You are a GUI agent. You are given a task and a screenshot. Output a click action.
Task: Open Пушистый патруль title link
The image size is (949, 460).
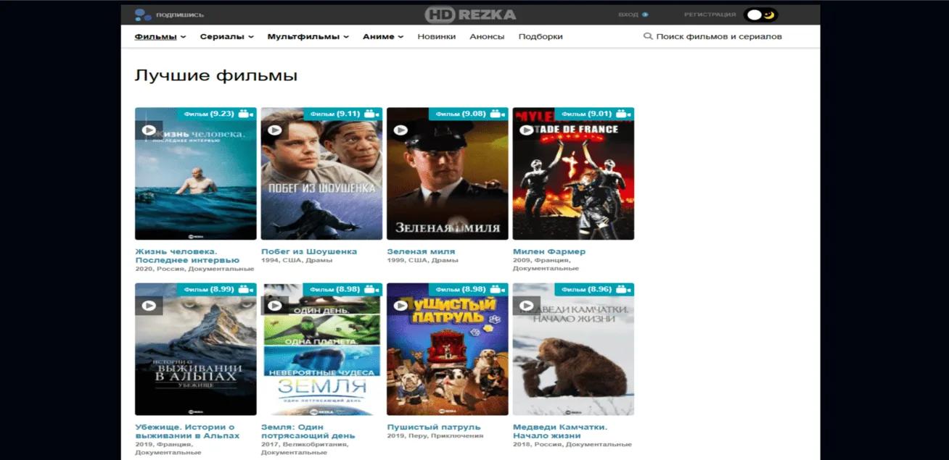tap(434, 427)
